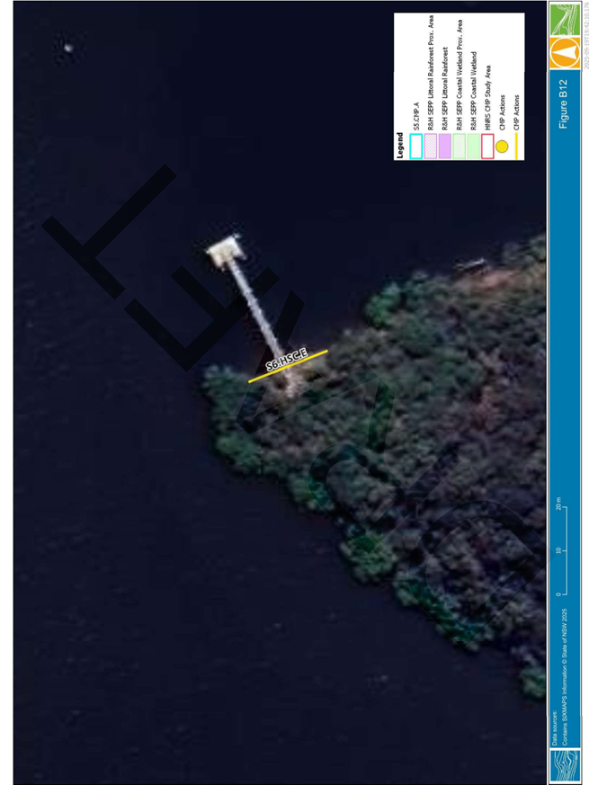The width and height of the screenshot is (607, 785).
Task: Click the Legend heading
Action: (400, 147)
